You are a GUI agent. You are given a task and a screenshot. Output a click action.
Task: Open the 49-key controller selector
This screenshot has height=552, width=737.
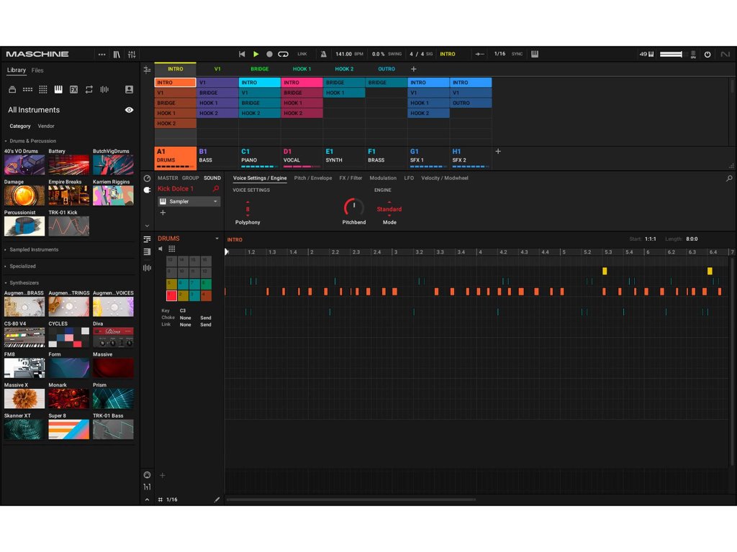[647, 54]
